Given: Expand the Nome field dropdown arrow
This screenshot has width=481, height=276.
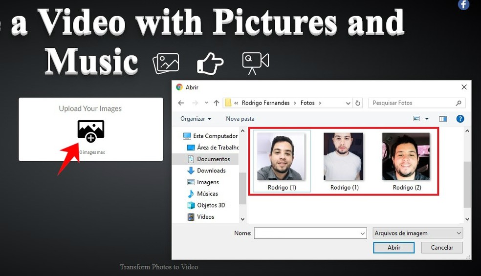Looking at the screenshot, I should pyautogui.click(x=363, y=234).
